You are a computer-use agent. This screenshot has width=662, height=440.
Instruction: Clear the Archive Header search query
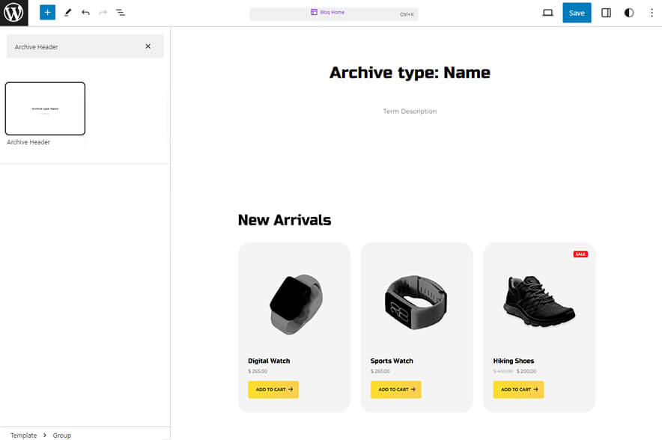tap(148, 46)
